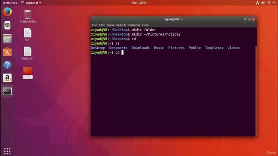Launch Firefox from the dock
The image size is (278, 156).
tap(7, 12)
